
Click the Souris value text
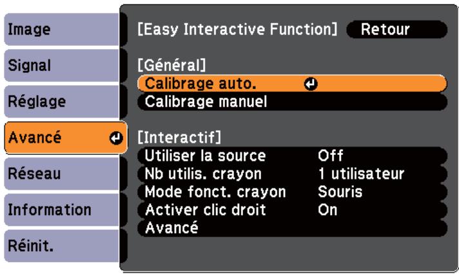pos(340,192)
